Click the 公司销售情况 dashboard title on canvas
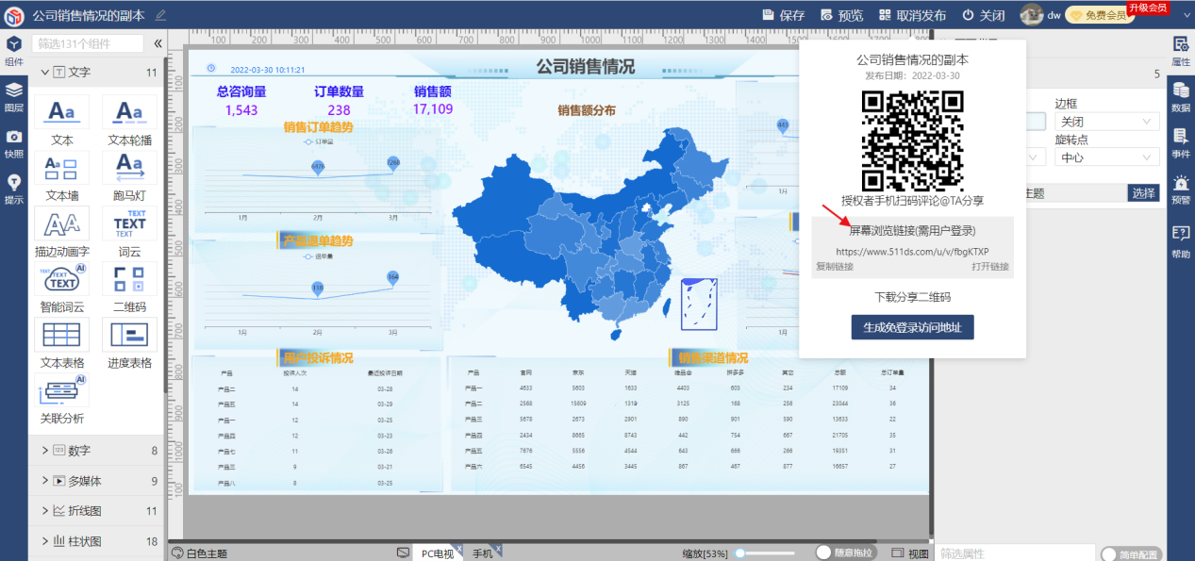The image size is (1195, 561). (x=586, y=67)
